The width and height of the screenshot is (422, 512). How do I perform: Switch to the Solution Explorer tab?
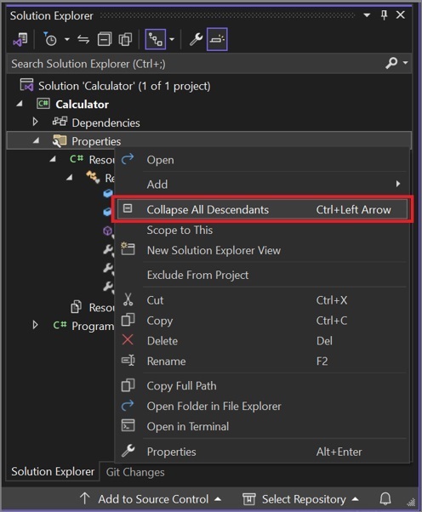point(53,471)
